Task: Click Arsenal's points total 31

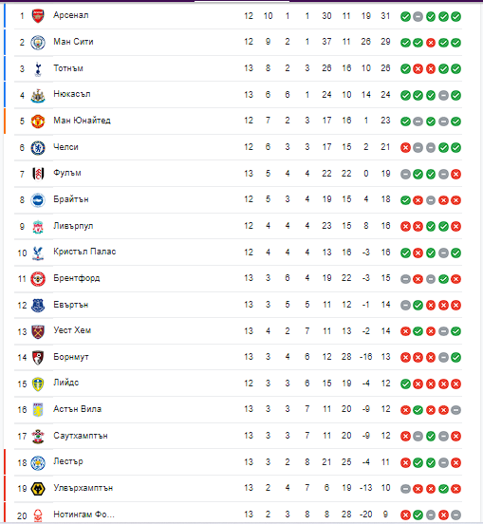Action: coord(385,16)
